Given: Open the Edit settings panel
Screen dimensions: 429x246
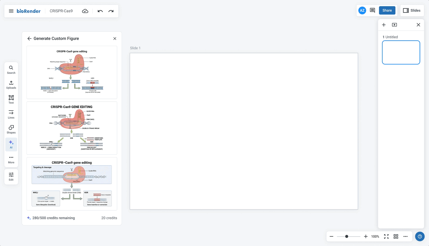Looking at the screenshot, I should click(x=11, y=177).
